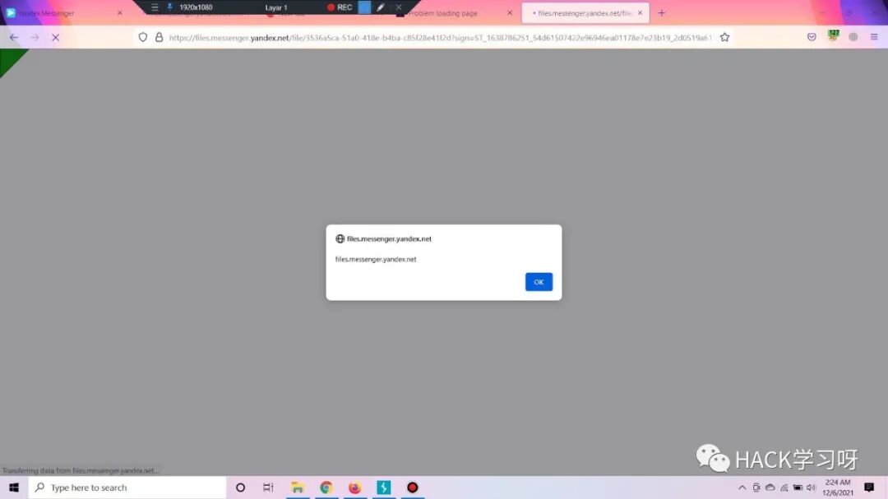Open the extension with badge 127
Viewport: 888px width, 499px height.
coord(832,36)
